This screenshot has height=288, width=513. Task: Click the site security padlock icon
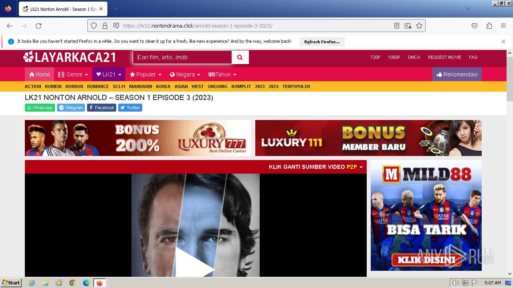point(105,26)
